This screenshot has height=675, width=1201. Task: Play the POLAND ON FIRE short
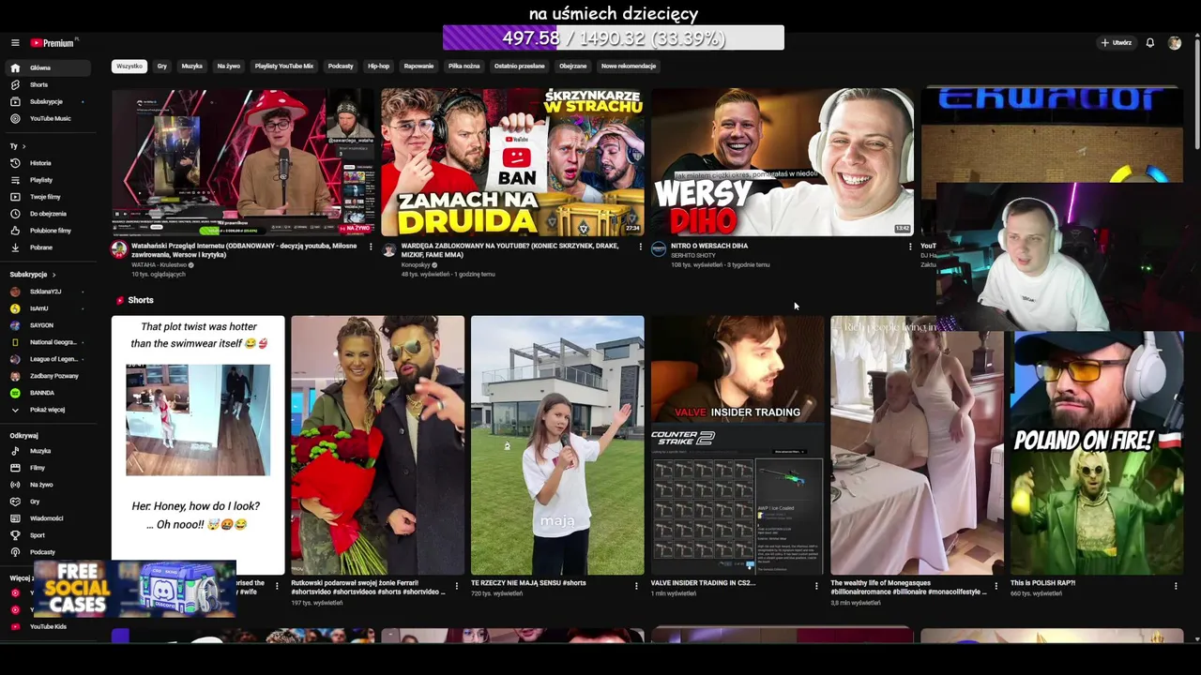click(1096, 453)
